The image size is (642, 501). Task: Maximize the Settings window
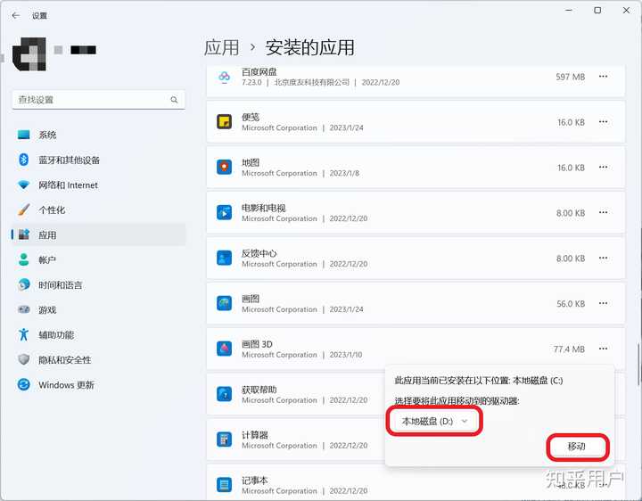[597, 11]
